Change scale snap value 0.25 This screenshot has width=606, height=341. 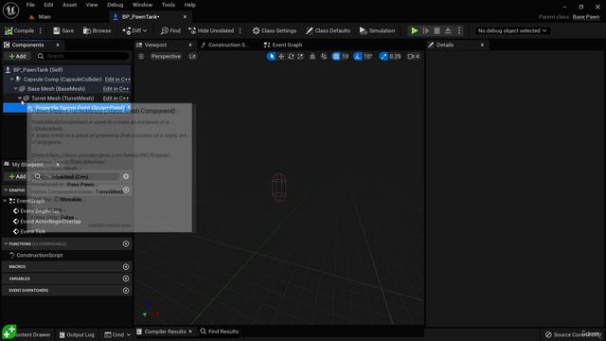[396, 57]
